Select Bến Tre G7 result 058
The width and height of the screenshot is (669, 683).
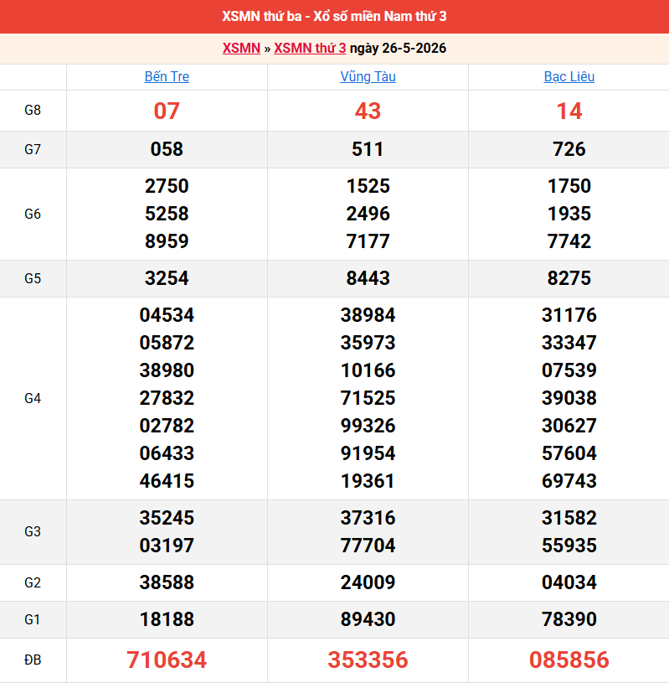(167, 149)
